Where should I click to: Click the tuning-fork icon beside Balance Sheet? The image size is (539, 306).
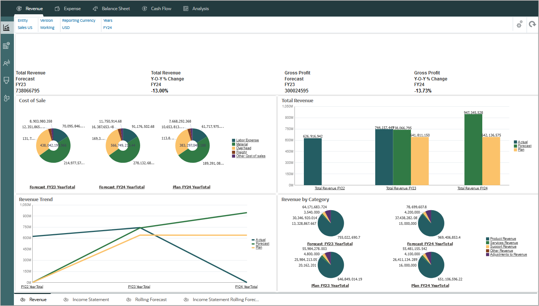point(95,8)
